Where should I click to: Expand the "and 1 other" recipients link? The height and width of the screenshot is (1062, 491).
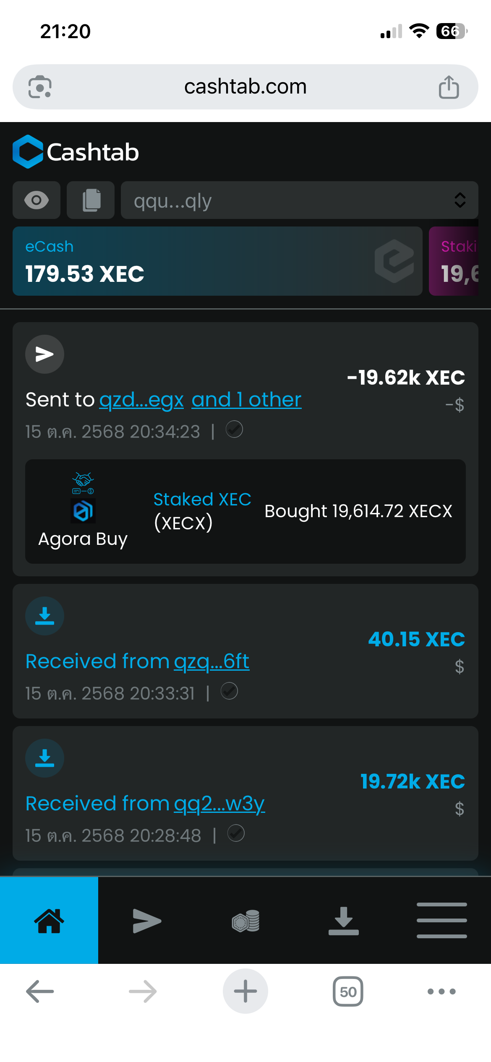(246, 400)
